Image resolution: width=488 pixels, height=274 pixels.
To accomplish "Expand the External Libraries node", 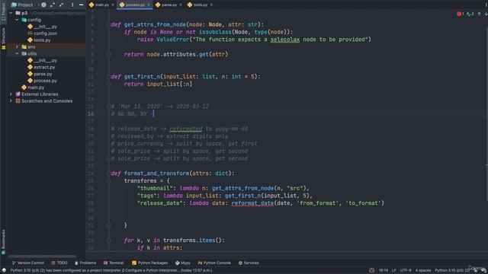I will tap(11, 94).
